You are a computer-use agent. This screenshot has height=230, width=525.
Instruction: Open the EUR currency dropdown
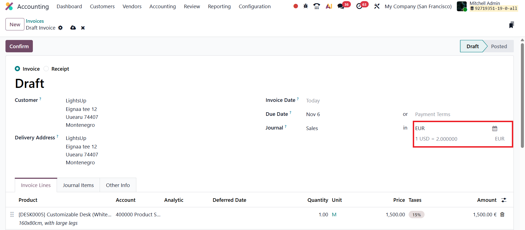452,128
